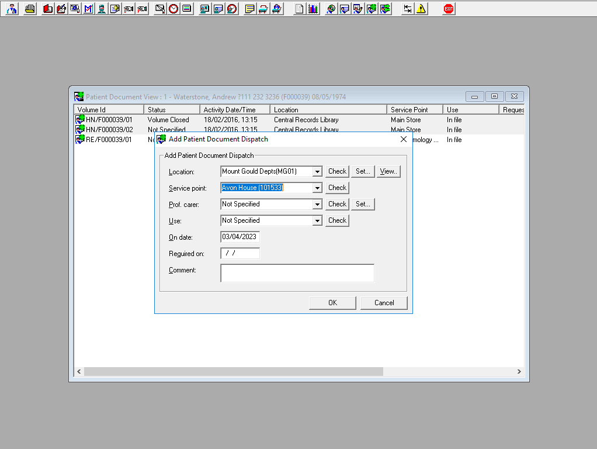Sort by the Status column header
Screen dimensions: 597x449
coord(172,110)
